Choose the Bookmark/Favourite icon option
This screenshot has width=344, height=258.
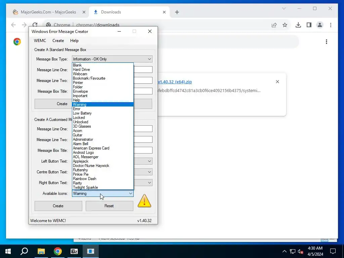pos(103,78)
